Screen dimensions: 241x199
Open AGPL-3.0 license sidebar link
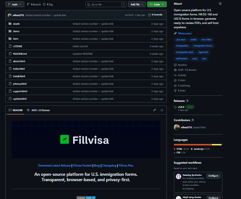(x=185, y=70)
